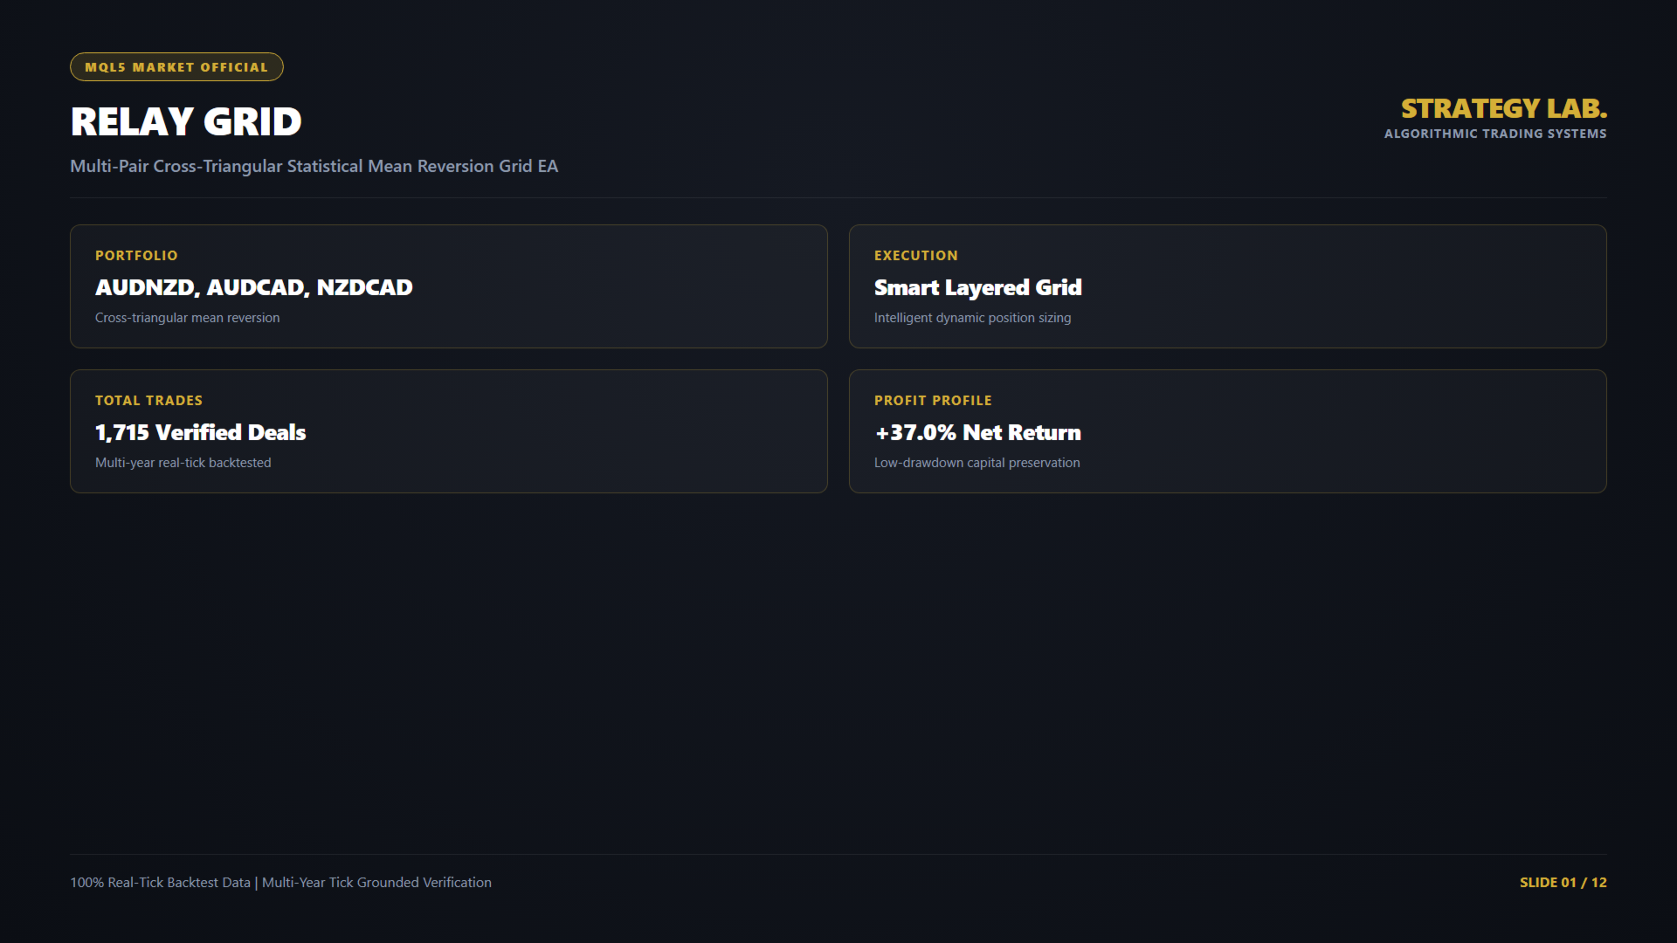The height and width of the screenshot is (943, 1677).
Task: Select the Cross-triangular mean reversion caption
Action: click(x=187, y=318)
